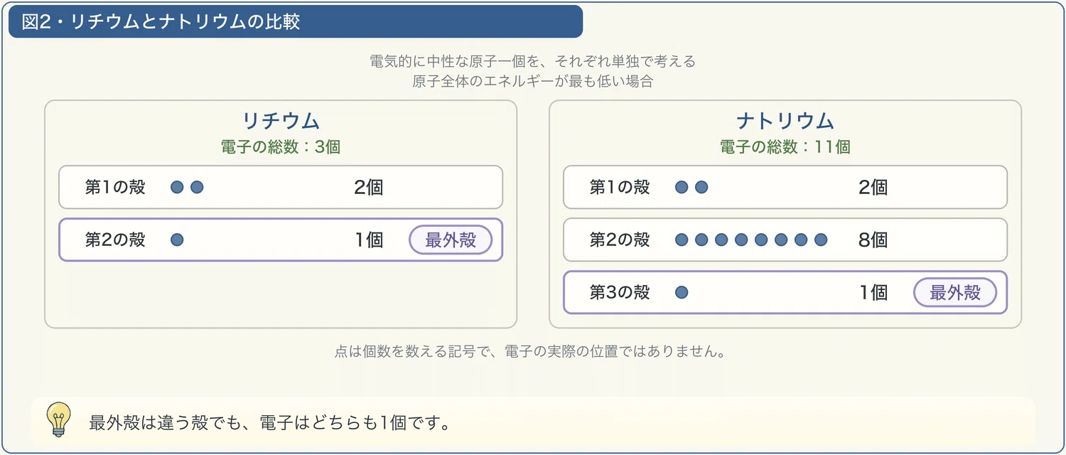This screenshot has height=455, width=1066.
Task: Click the second electron dot in sodium's 第1の殻
Action: click(701, 187)
